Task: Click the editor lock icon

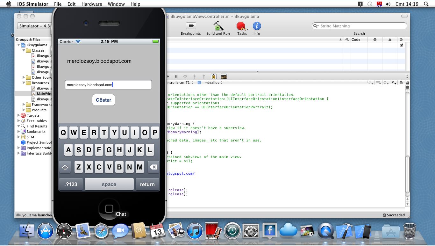Action: click(407, 83)
